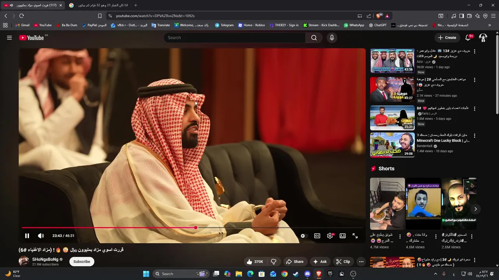Open options for BanderitaX video

click(x=474, y=136)
